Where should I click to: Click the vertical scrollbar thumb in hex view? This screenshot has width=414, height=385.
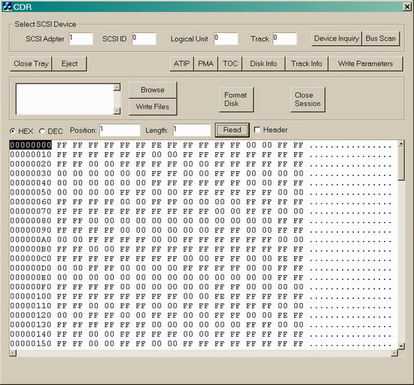(x=401, y=163)
